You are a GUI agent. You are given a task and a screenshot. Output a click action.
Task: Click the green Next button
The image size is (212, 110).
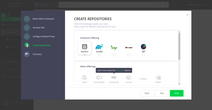pyautogui.click(x=177, y=93)
